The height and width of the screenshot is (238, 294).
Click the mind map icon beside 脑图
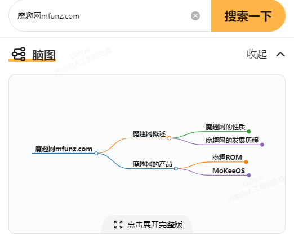click(x=19, y=54)
